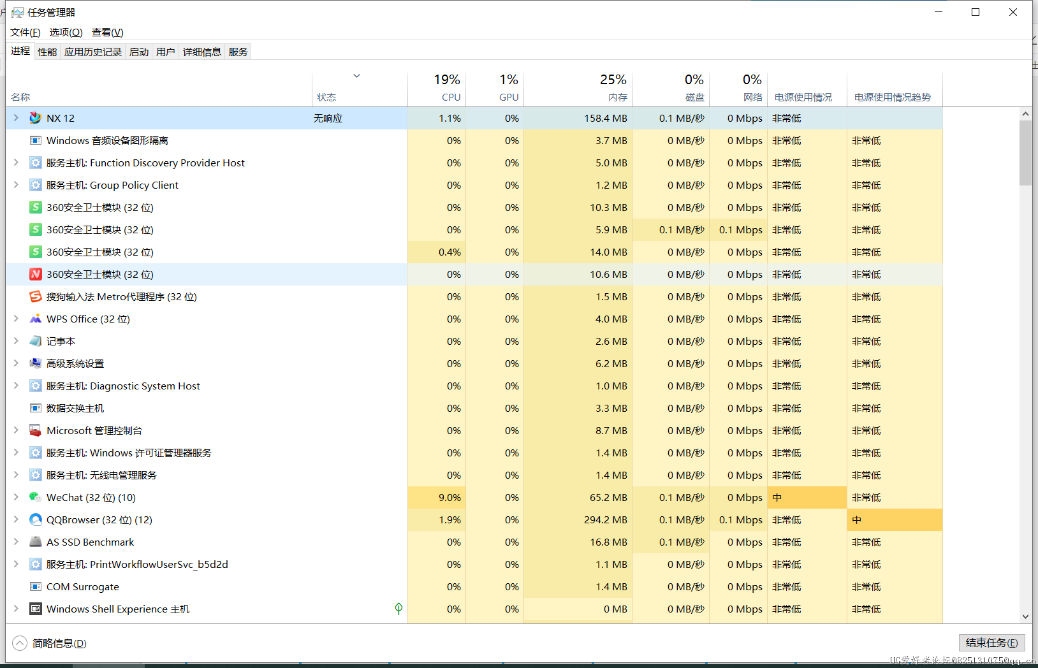Image resolution: width=1038 pixels, height=668 pixels.
Task: Expand the WeChat (32 位) process group
Action: 16,497
